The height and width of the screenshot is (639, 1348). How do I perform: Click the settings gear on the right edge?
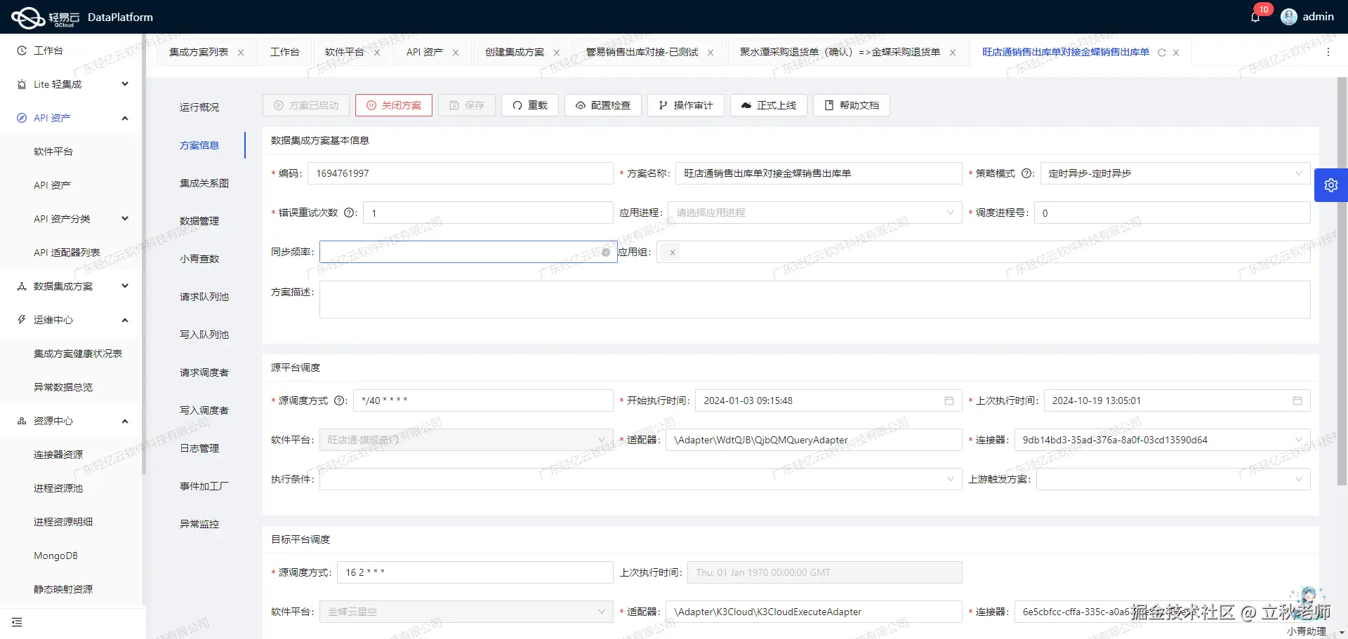click(x=1330, y=184)
